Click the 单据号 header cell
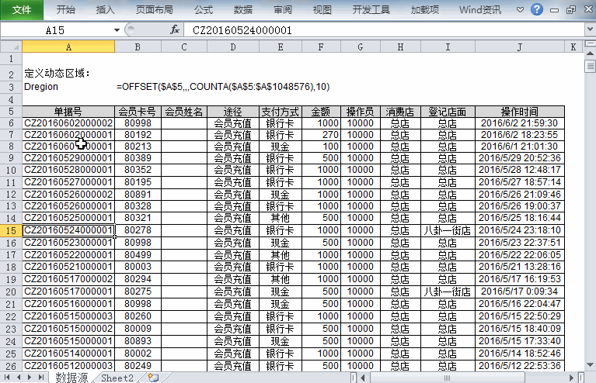The height and width of the screenshot is (383, 596). [68, 112]
